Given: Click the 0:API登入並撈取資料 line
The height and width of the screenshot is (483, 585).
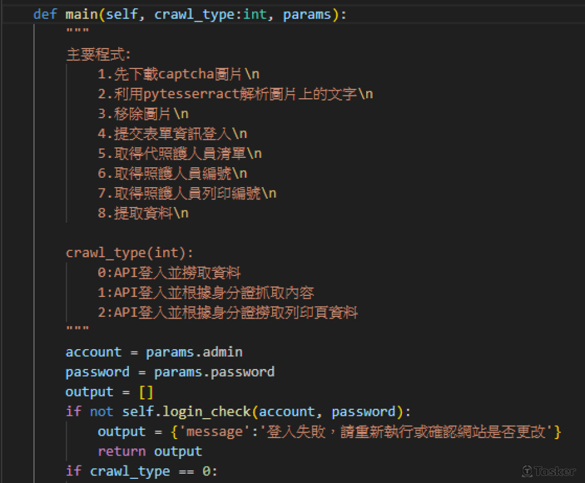Looking at the screenshot, I should (x=169, y=273).
